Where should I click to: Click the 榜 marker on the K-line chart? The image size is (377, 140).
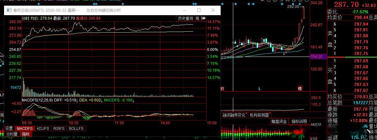pos(300,88)
